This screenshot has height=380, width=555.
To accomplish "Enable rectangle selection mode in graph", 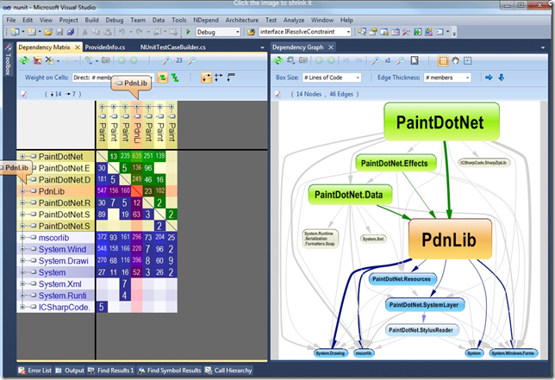I will (x=443, y=61).
